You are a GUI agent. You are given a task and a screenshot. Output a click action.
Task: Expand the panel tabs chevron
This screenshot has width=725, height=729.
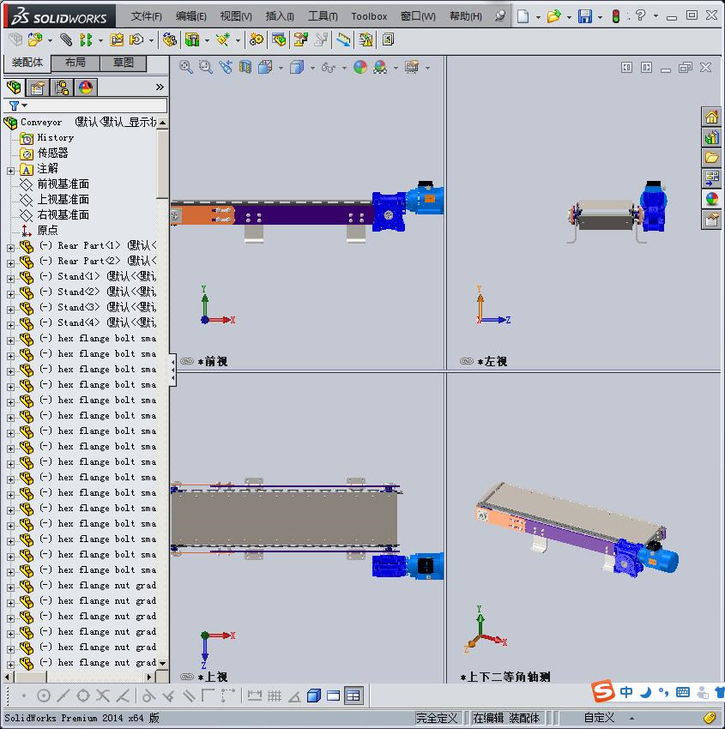pyautogui.click(x=160, y=87)
